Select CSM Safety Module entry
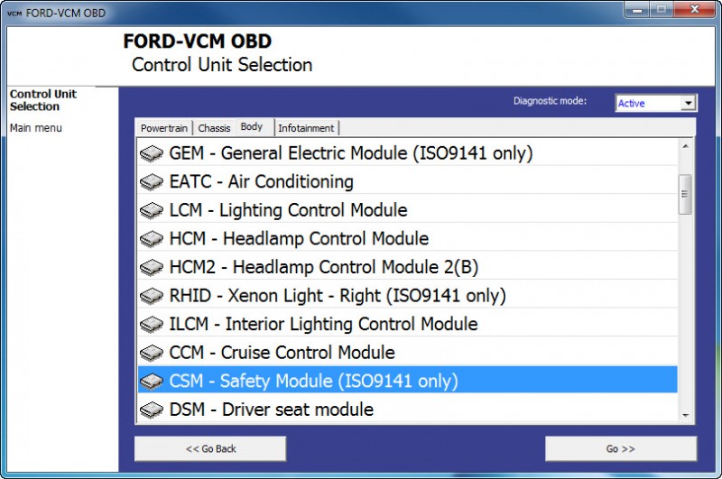This screenshot has width=722, height=479. click(x=313, y=382)
